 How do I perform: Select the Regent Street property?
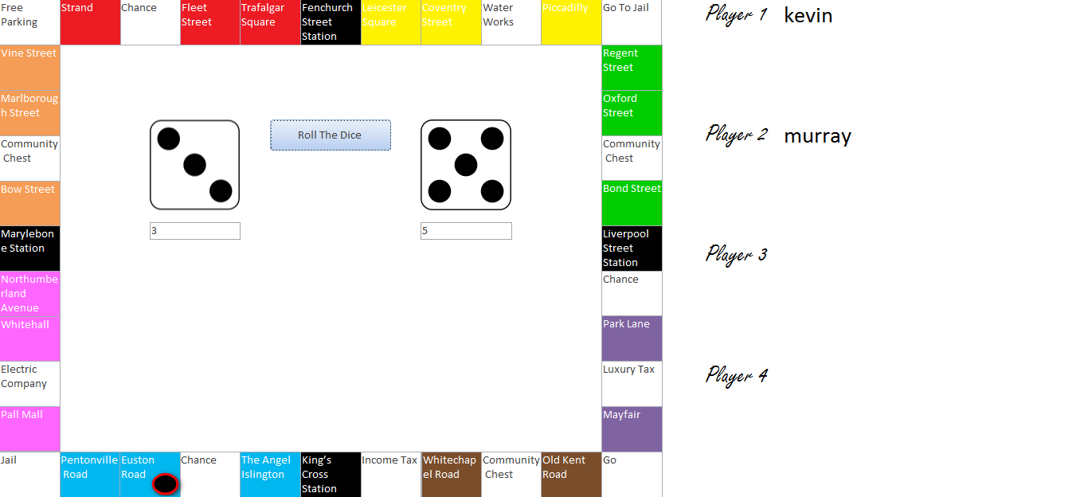(632, 68)
